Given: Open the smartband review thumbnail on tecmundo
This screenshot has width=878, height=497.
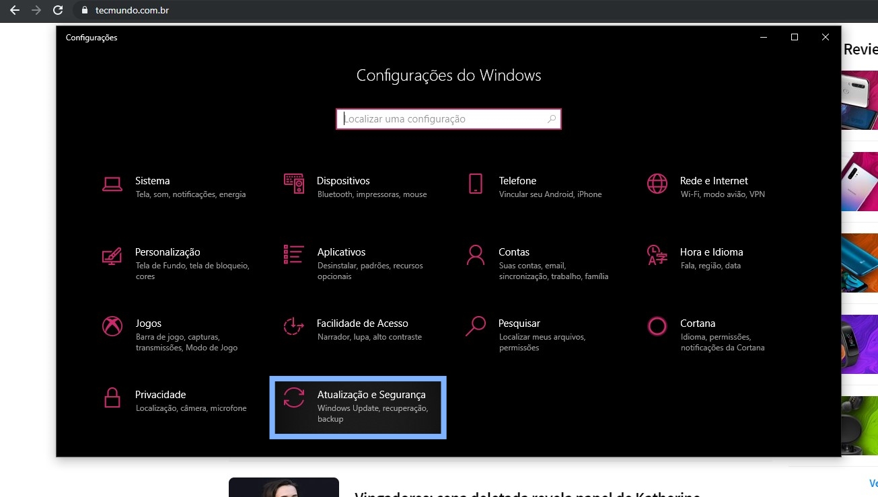Looking at the screenshot, I should coord(860,344).
